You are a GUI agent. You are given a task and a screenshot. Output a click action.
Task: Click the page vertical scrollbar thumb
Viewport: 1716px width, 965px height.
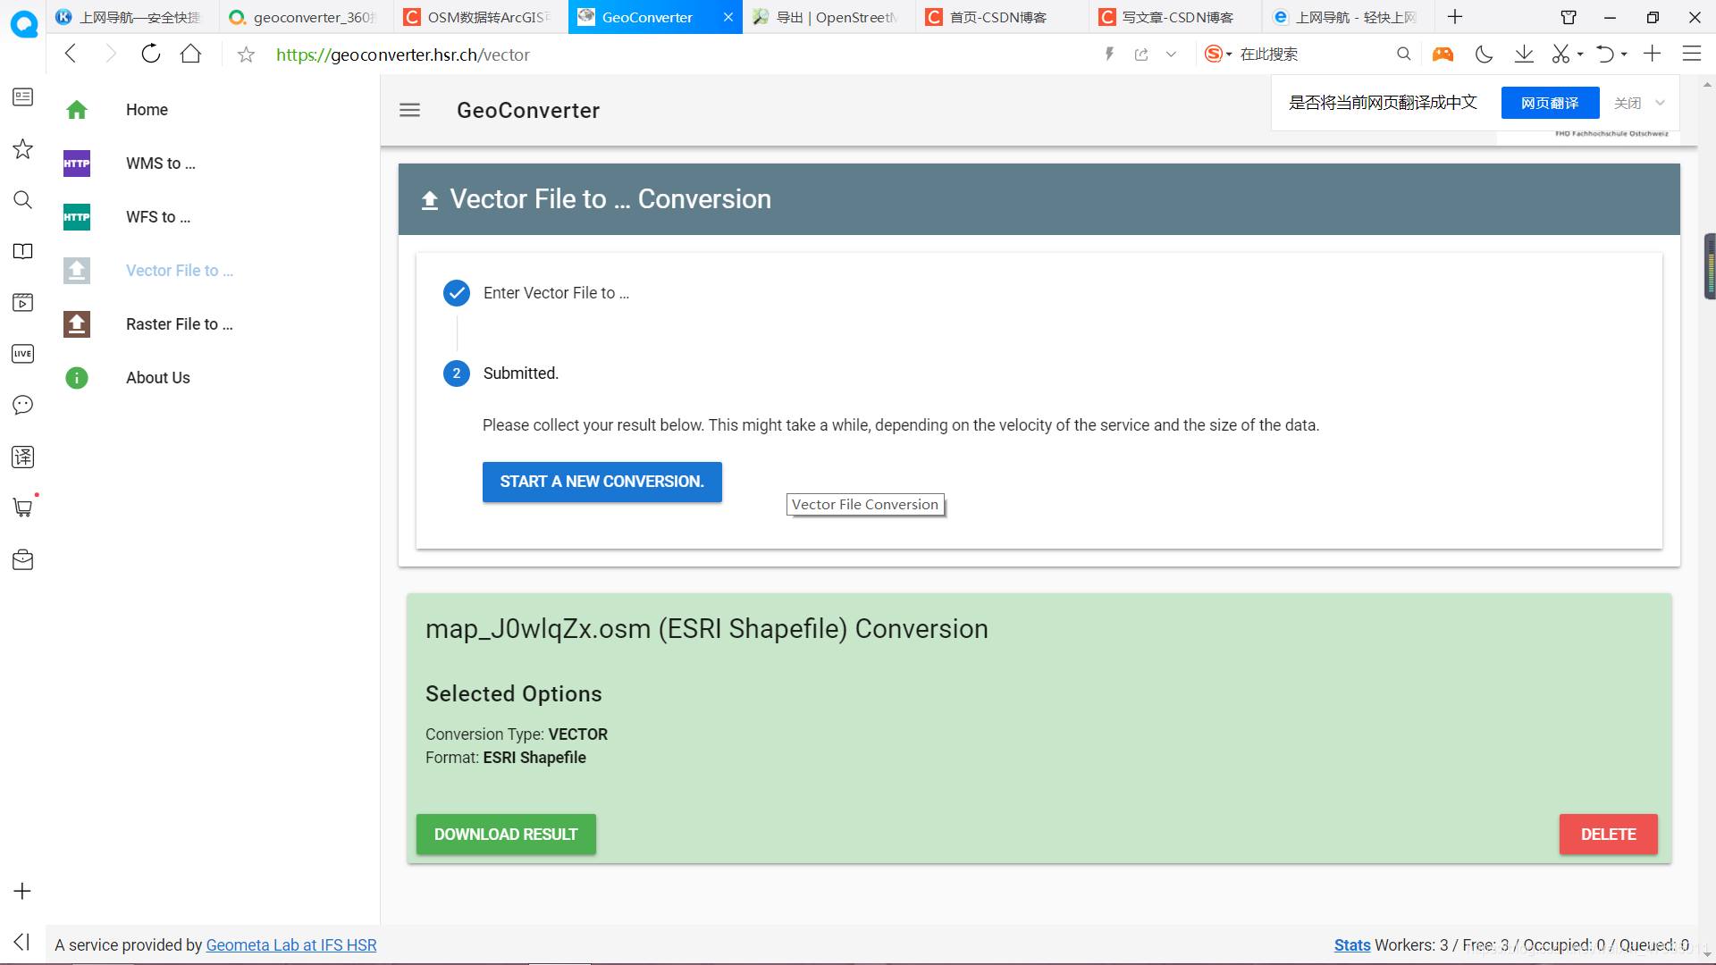click(1709, 266)
